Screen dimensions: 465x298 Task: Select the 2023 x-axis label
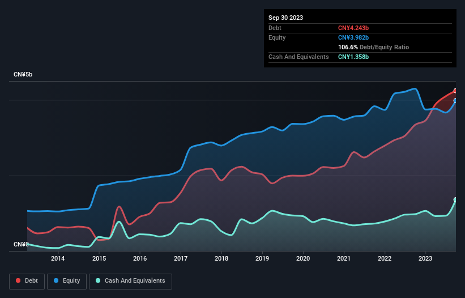425,258
